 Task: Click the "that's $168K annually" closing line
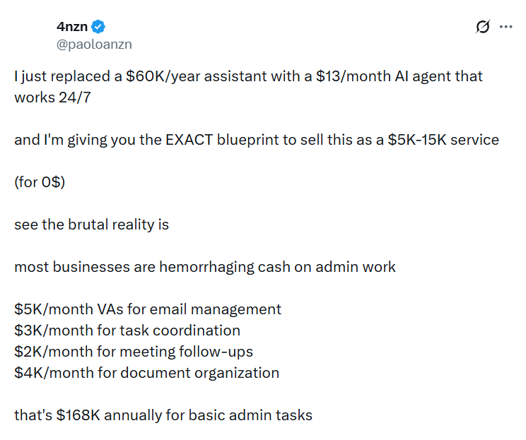(x=163, y=415)
